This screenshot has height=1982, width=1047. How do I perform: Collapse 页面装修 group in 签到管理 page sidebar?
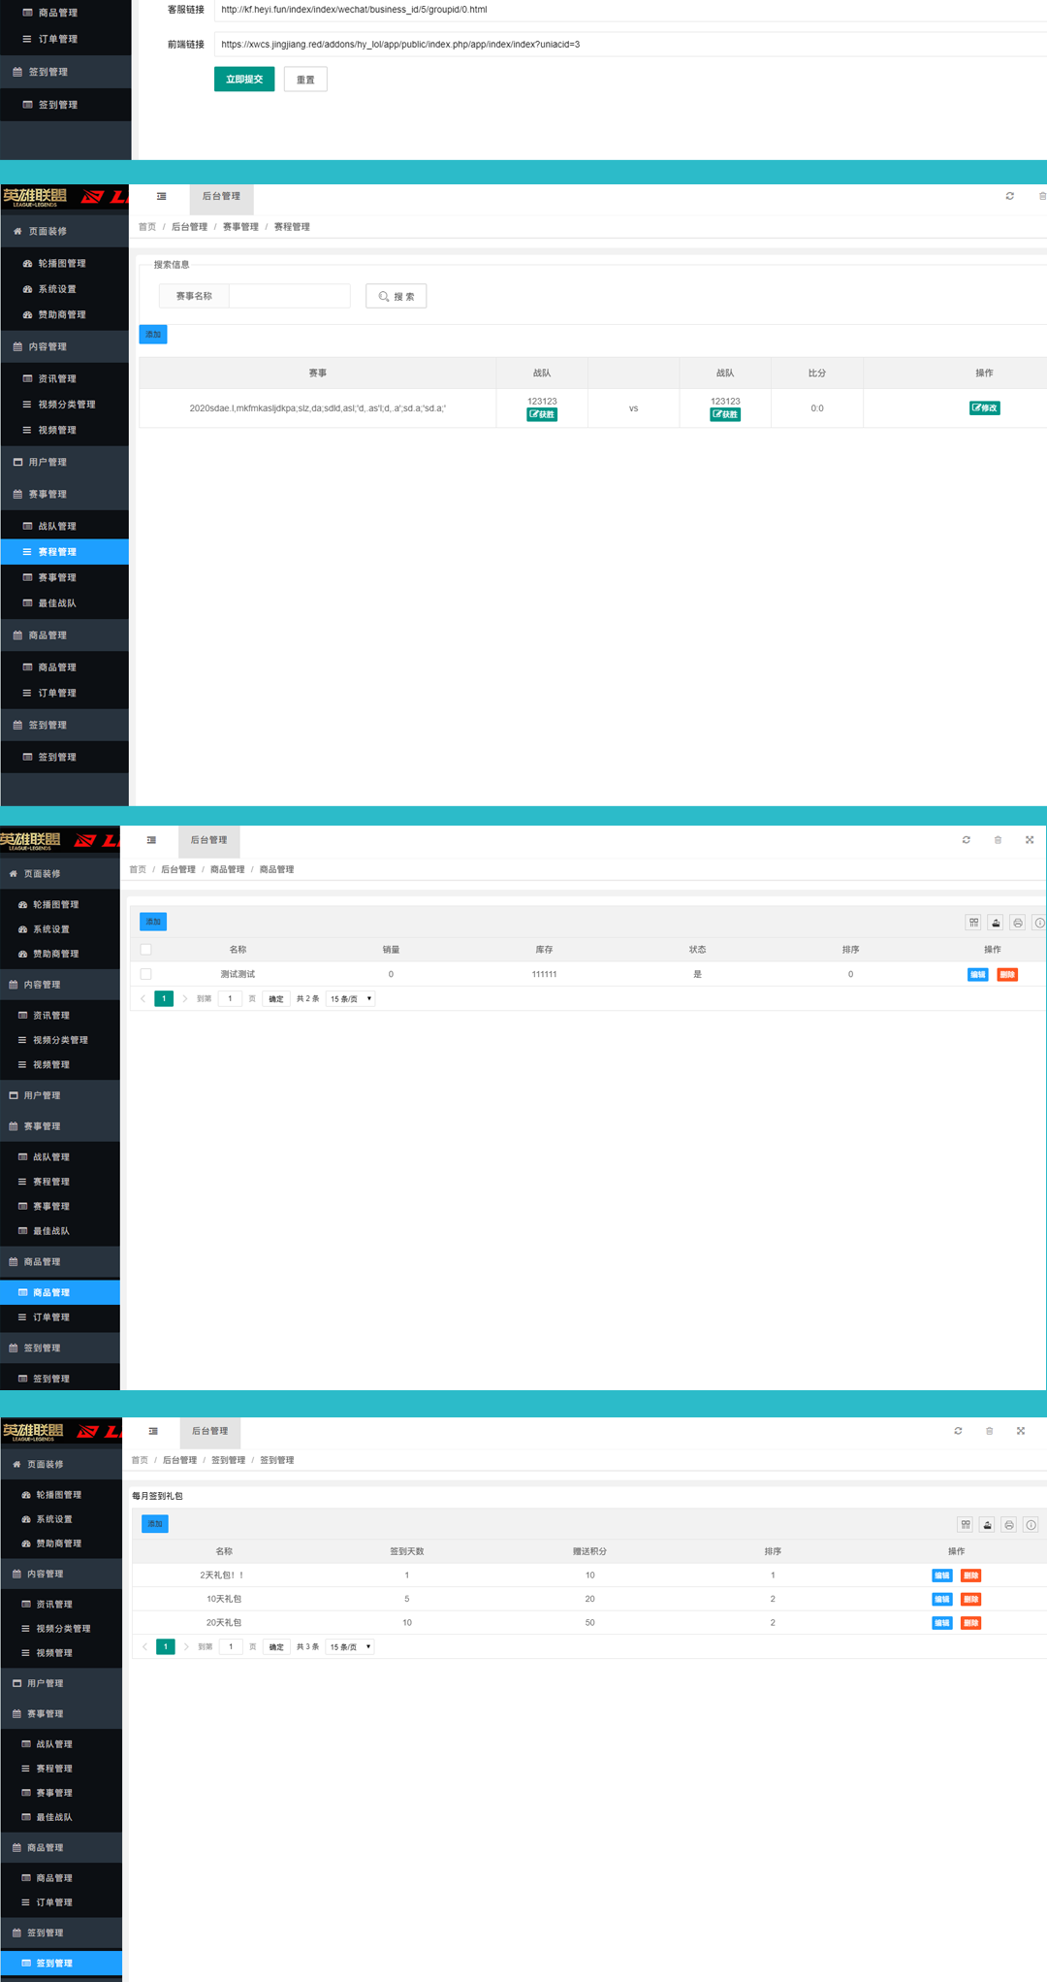61,1464
